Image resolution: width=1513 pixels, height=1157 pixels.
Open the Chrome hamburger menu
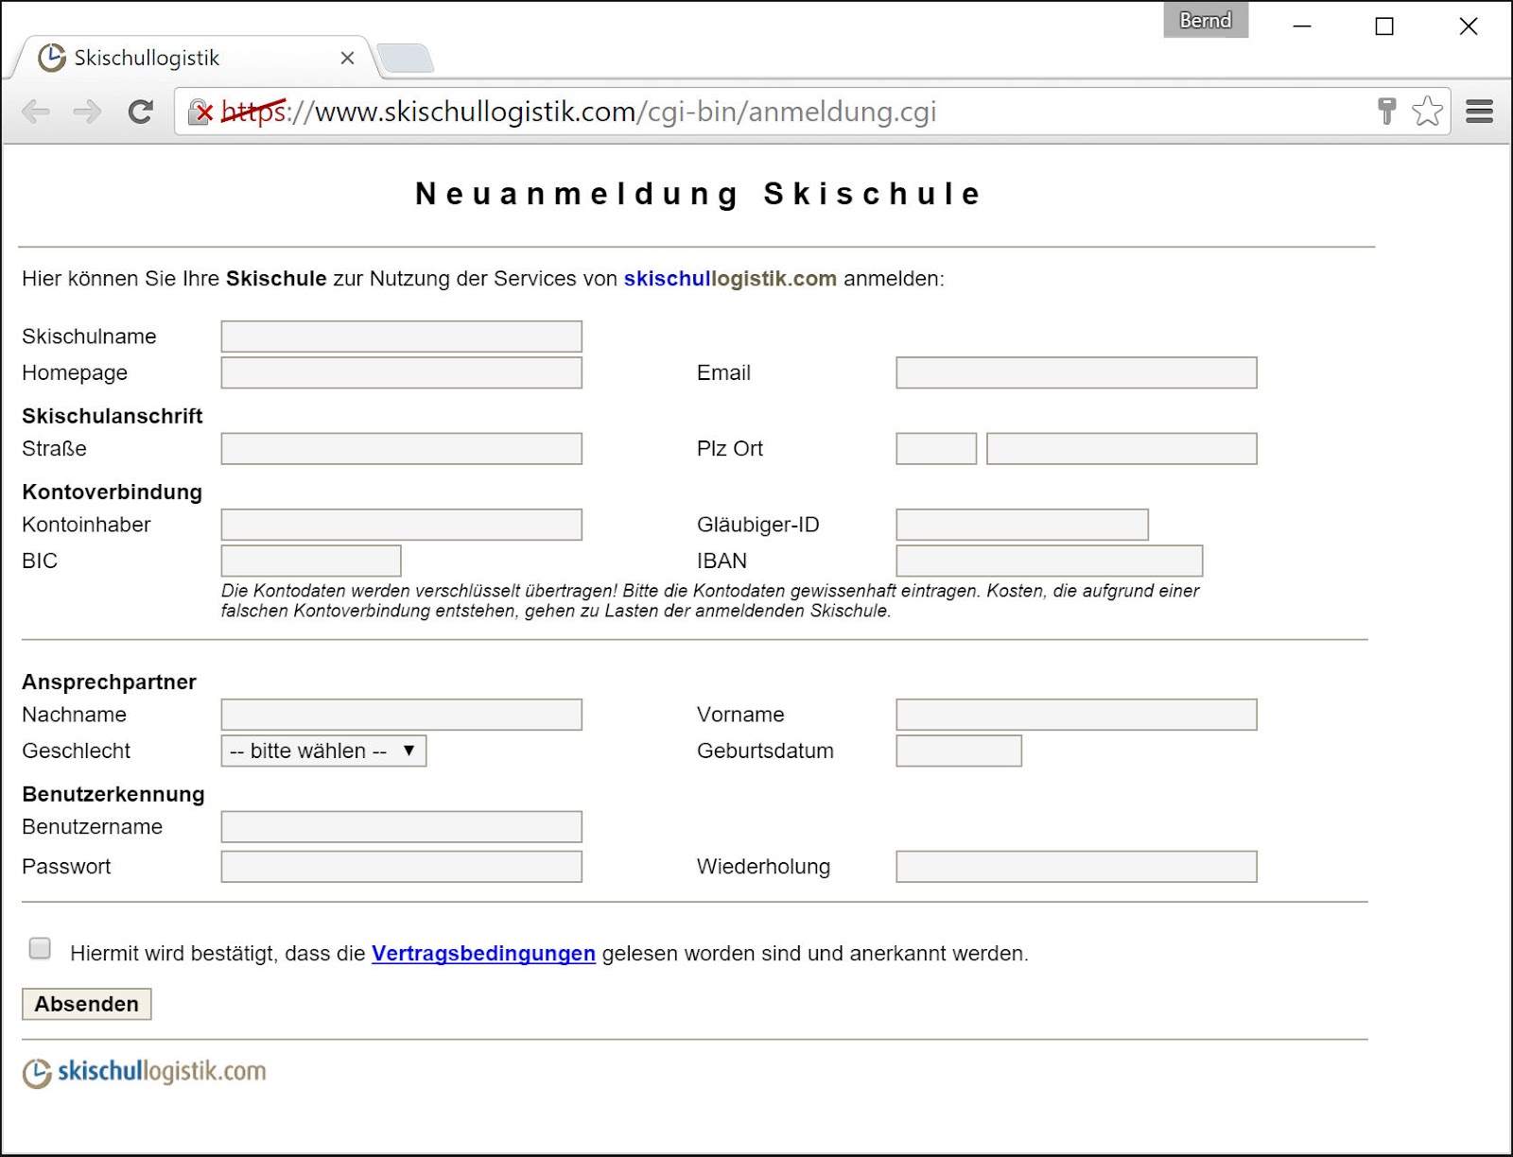(1480, 112)
